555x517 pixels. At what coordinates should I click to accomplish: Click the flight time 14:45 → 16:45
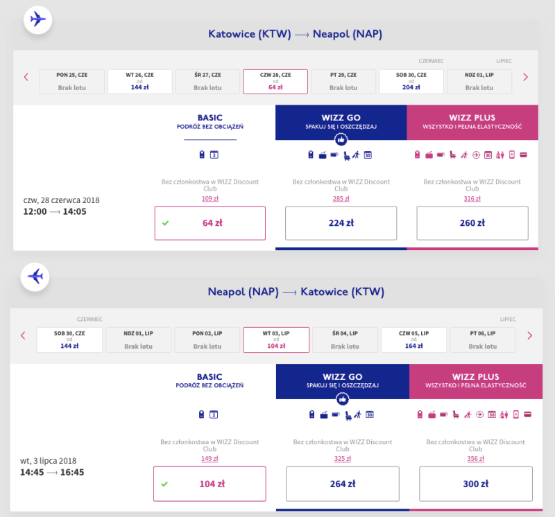[52, 473]
